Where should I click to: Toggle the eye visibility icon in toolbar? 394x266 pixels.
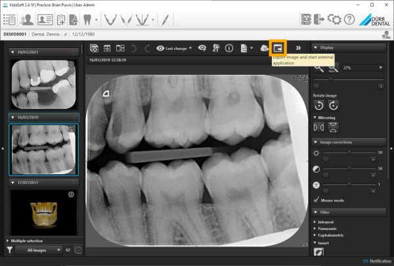point(202,48)
